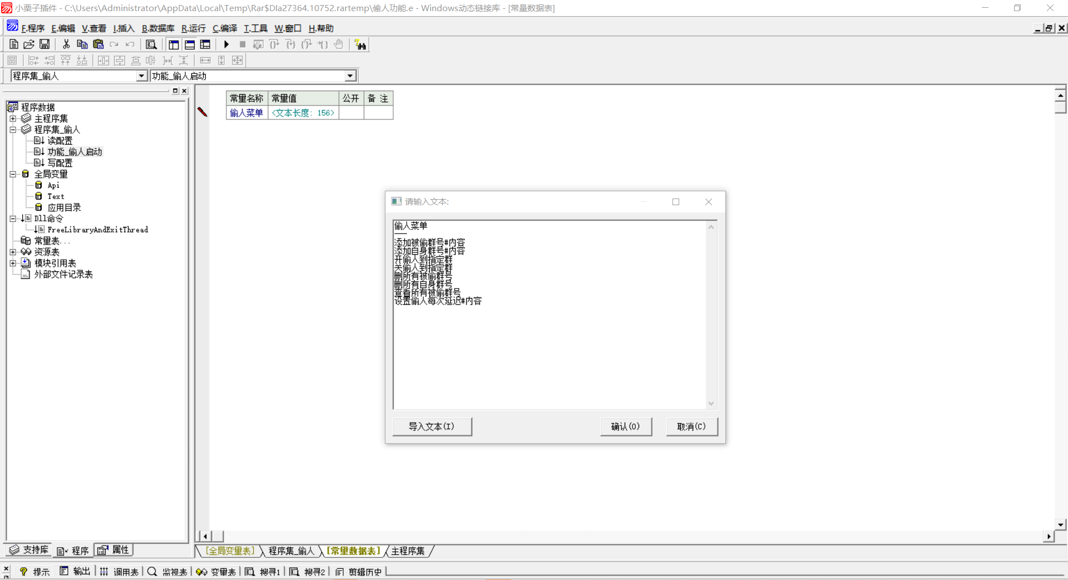Click the Save floppy disk icon

[44, 44]
